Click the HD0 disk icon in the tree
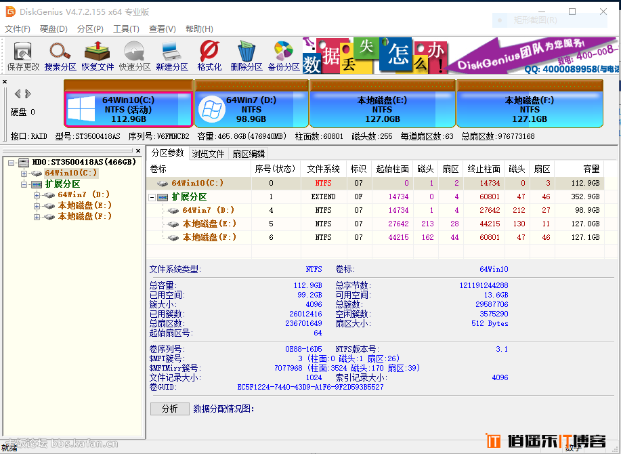 (x=24, y=162)
